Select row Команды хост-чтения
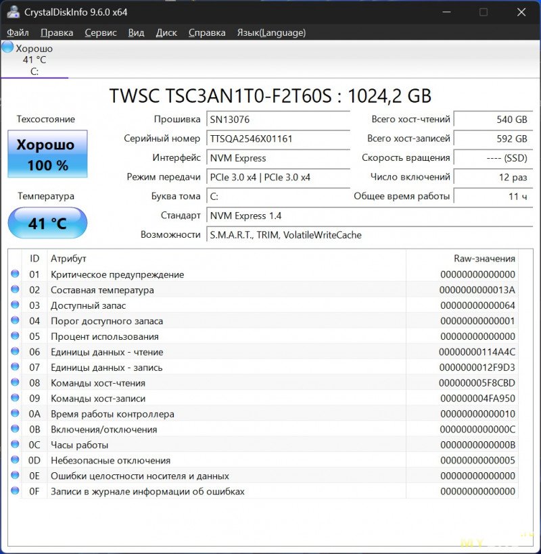Image resolution: width=541 pixels, height=554 pixels. [x=263, y=383]
